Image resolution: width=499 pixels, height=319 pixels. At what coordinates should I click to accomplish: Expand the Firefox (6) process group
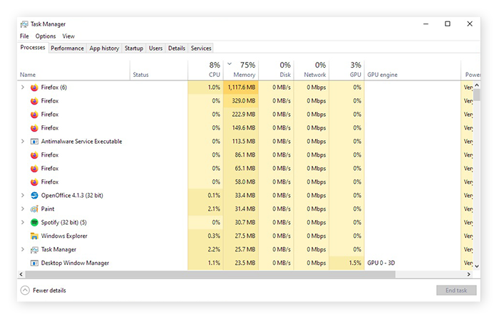[x=23, y=87]
